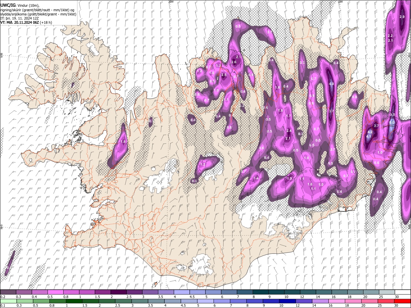Click the red-pink 25 rain legend swatch
This screenshot has height=308, width=411.
(x=386, y=301)
